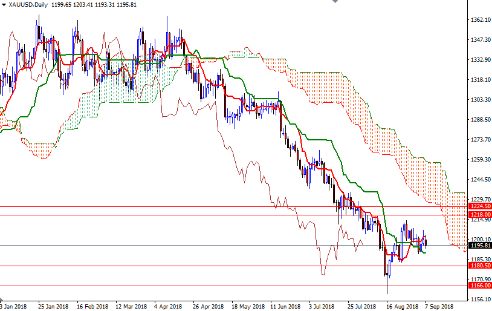Image resolution: width=492 pixels, height=311 pixels.
Task: Click the 1166.00 red price tag
Action: (x=481, y=286)
